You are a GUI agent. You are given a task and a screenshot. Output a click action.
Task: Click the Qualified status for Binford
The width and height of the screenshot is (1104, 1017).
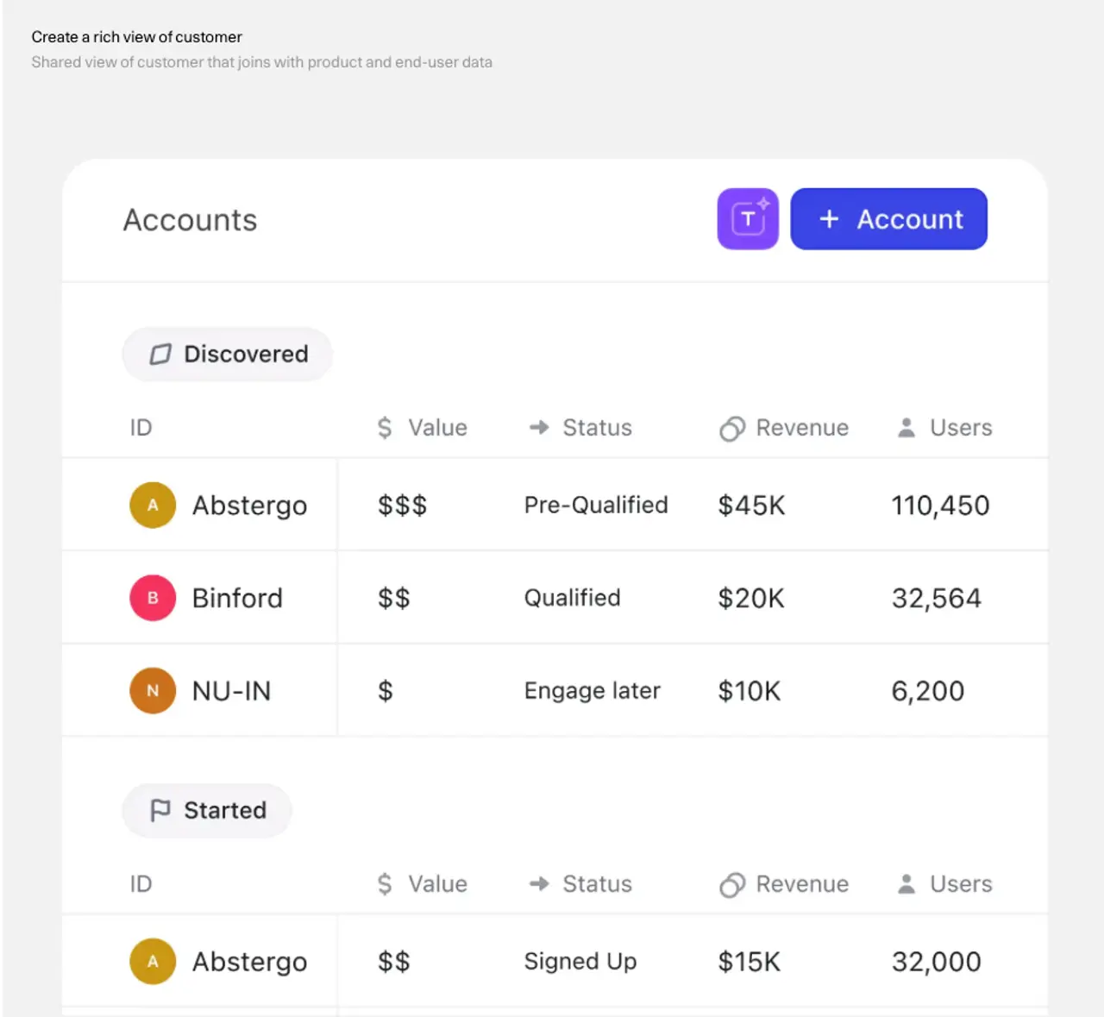coord(573,598)
